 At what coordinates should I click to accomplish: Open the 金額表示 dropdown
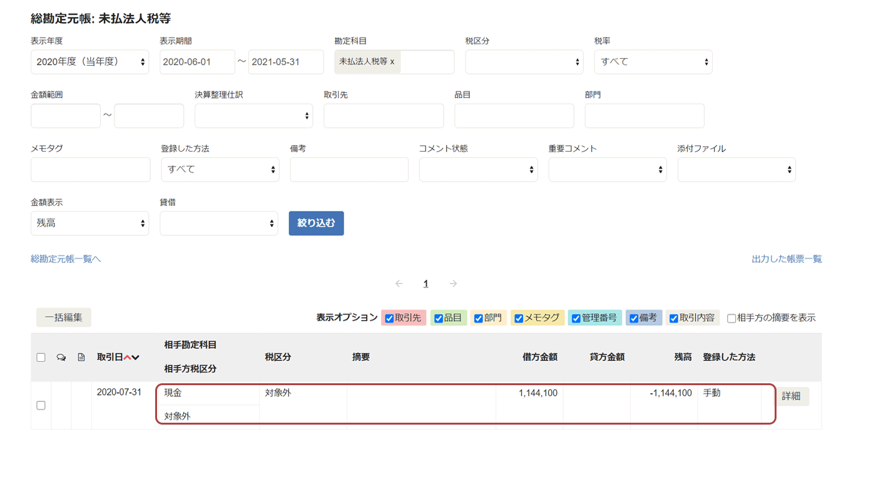click(x=90, y=224)
